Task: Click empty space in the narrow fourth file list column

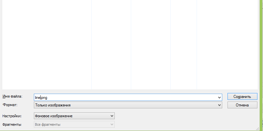Action: 183,43
